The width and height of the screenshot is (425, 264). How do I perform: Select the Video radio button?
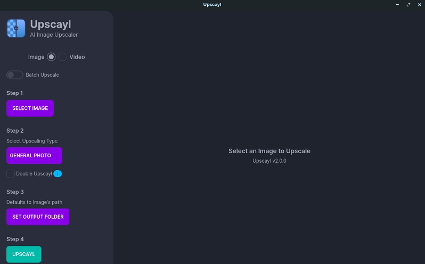point(62,57)
